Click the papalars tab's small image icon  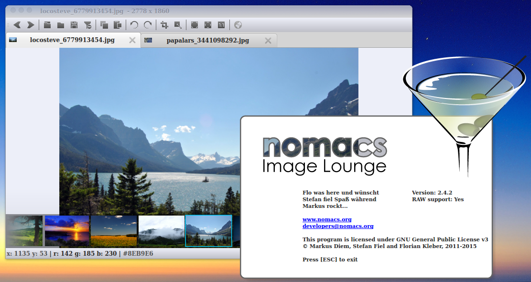[148, 40]
